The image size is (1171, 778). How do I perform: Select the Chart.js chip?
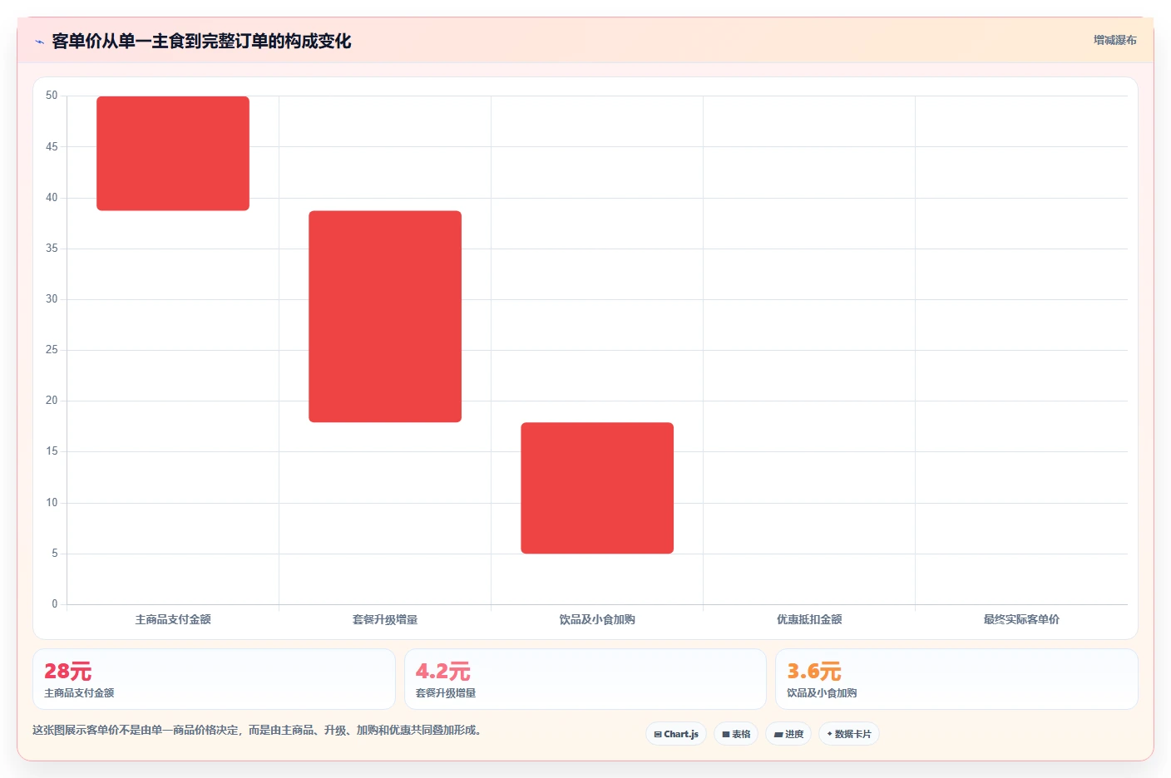(676, 734)
